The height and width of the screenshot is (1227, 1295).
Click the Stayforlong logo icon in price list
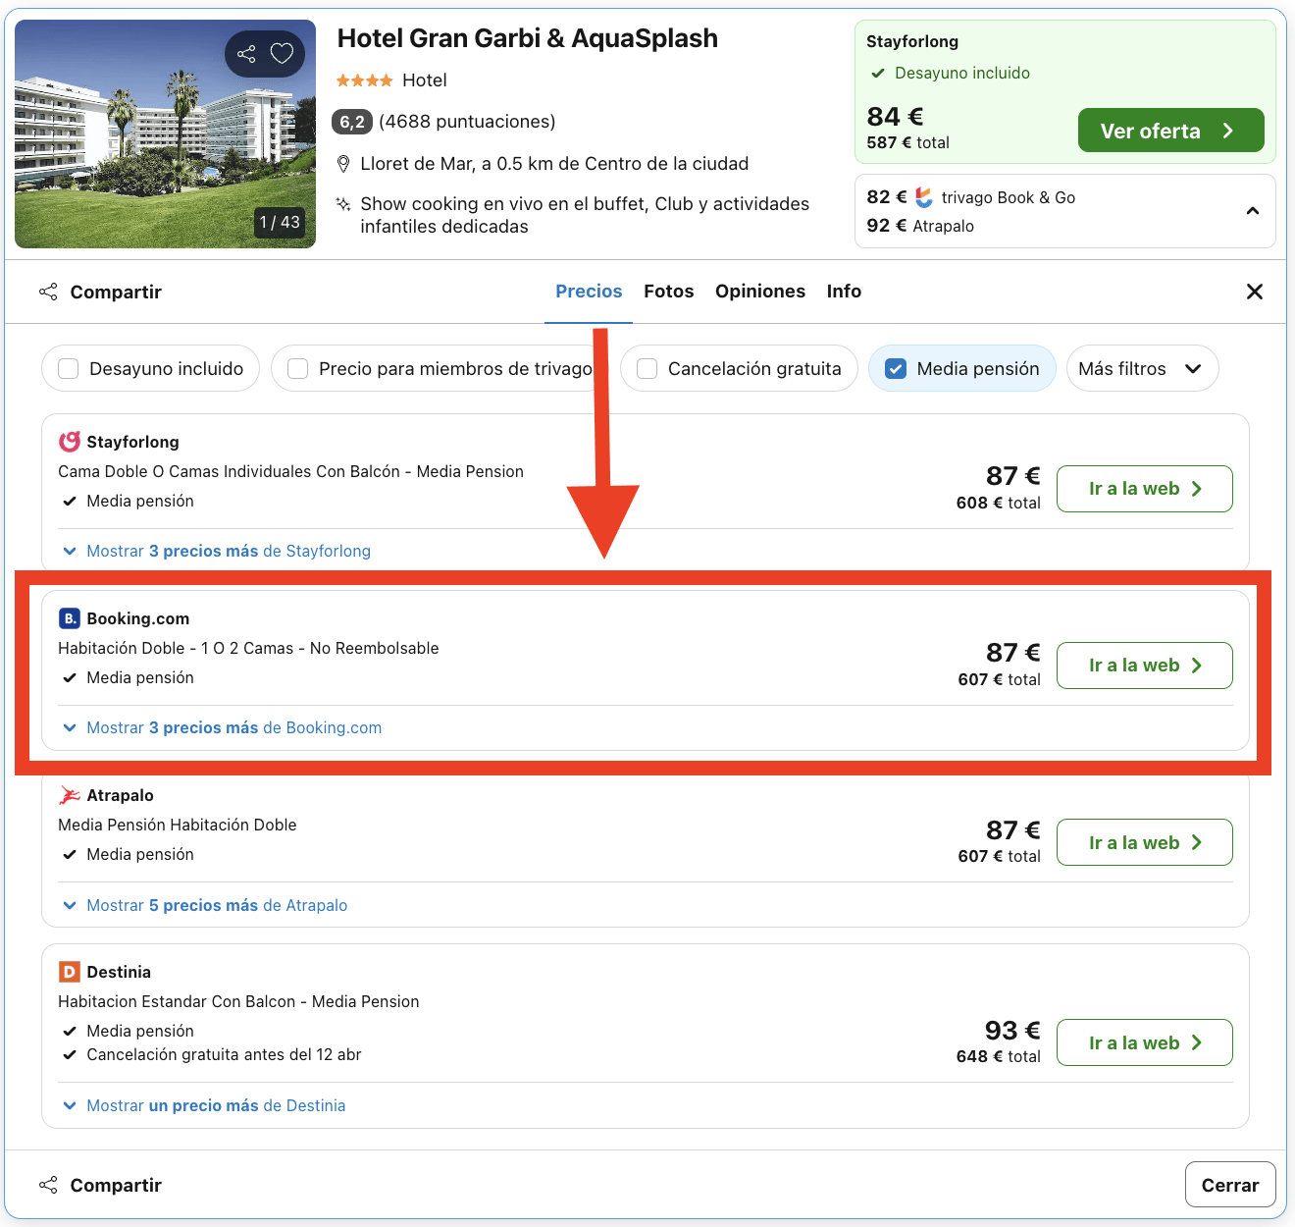70,442
